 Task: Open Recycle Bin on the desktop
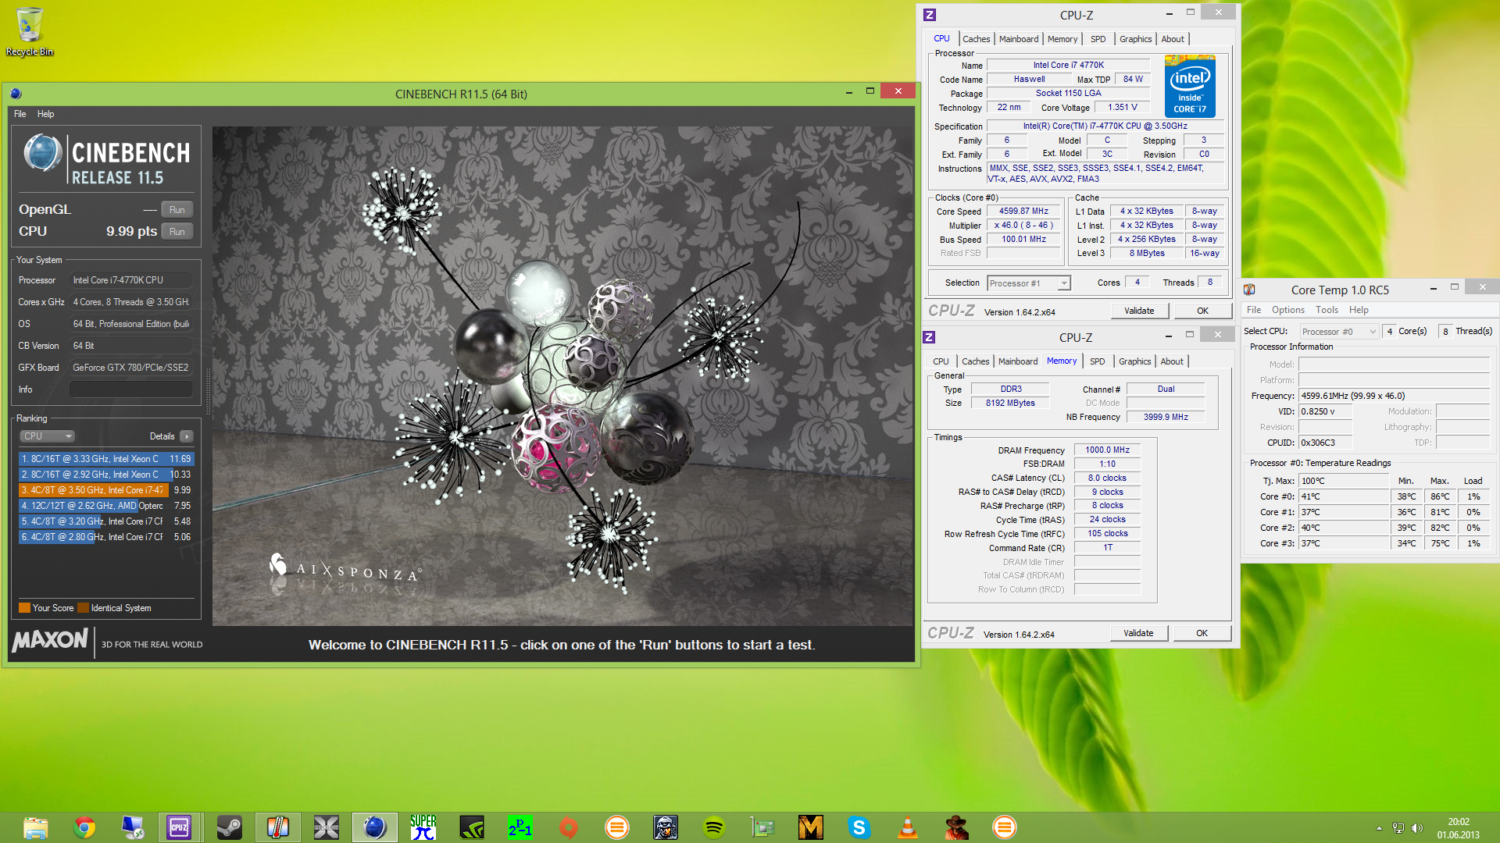click(x=30, y=31)
